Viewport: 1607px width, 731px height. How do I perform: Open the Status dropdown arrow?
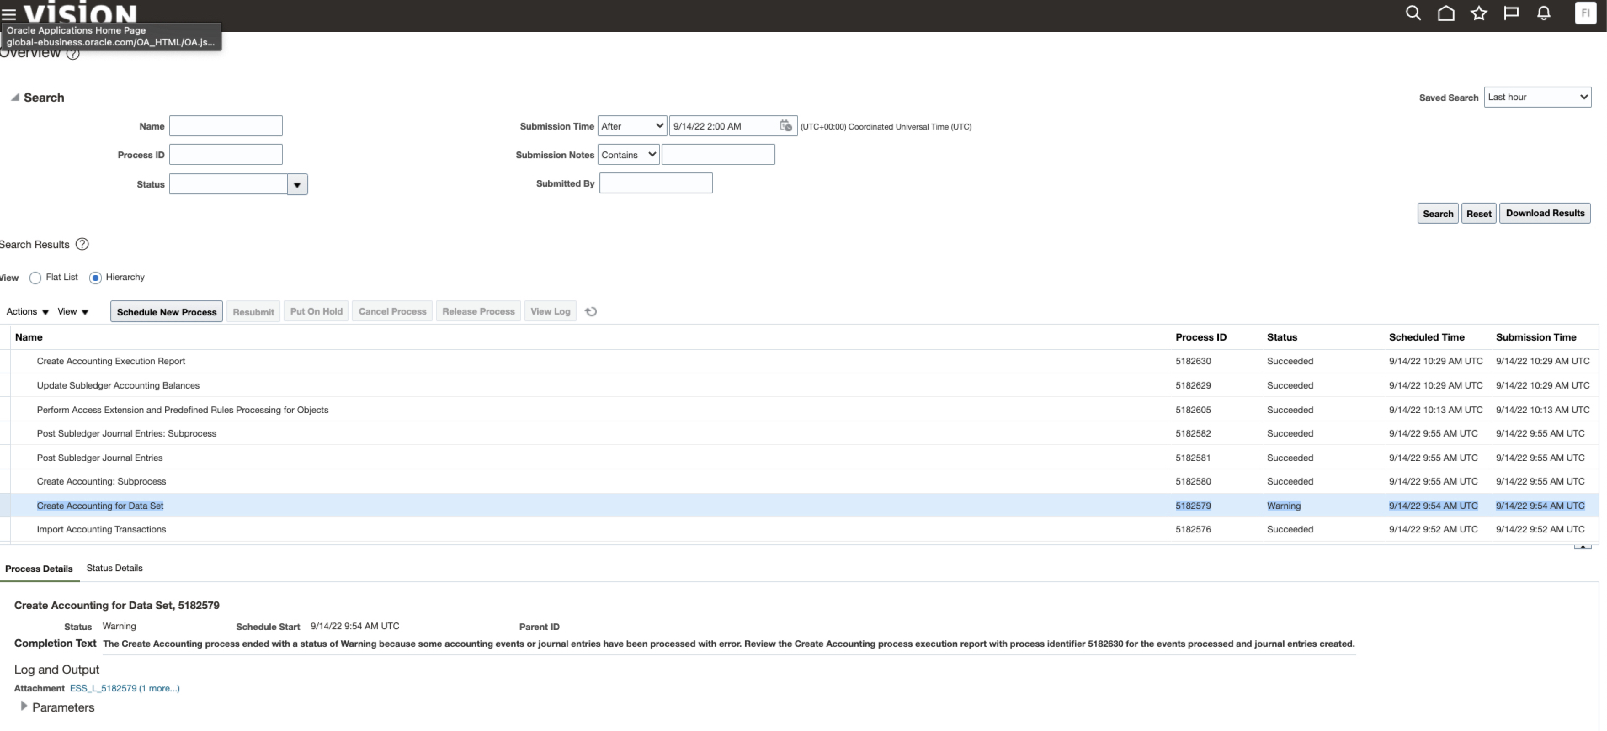coord(297,185)
